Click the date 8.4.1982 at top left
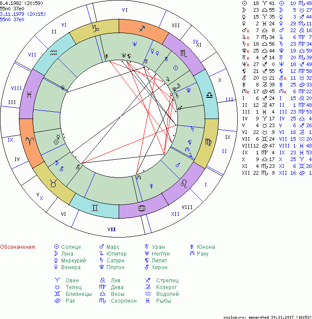Image resolution: width=312 pixels, height=319 pixels. click(11, 3)
